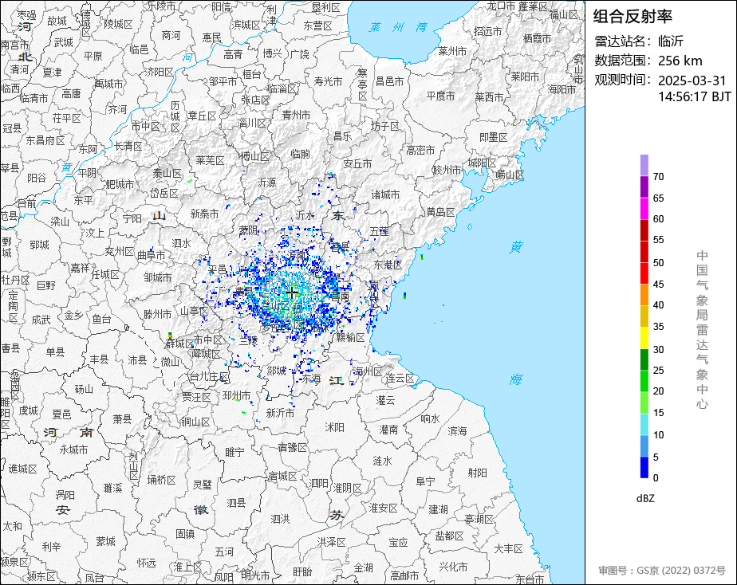Viewport: 737px width, 585px height.
Task: Click the 盐都区 map label
Action: coord(449,536)
